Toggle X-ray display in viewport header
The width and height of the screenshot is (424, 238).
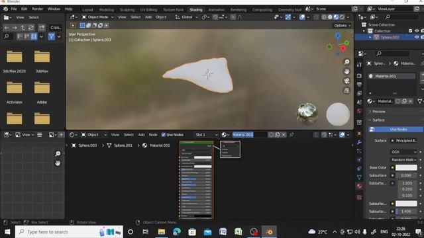pyautogui.click(x=316, y=17)
